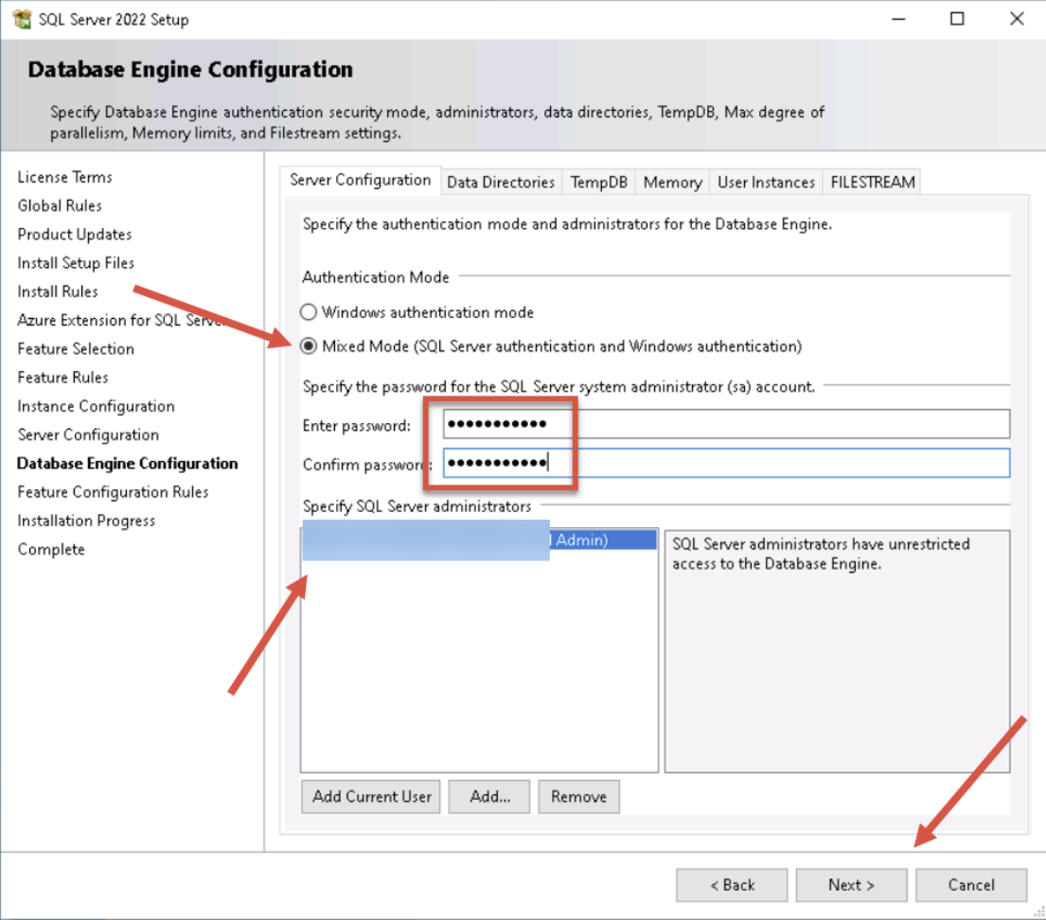Go back with the Back button

pyautogui.click(x=732, y=885)
